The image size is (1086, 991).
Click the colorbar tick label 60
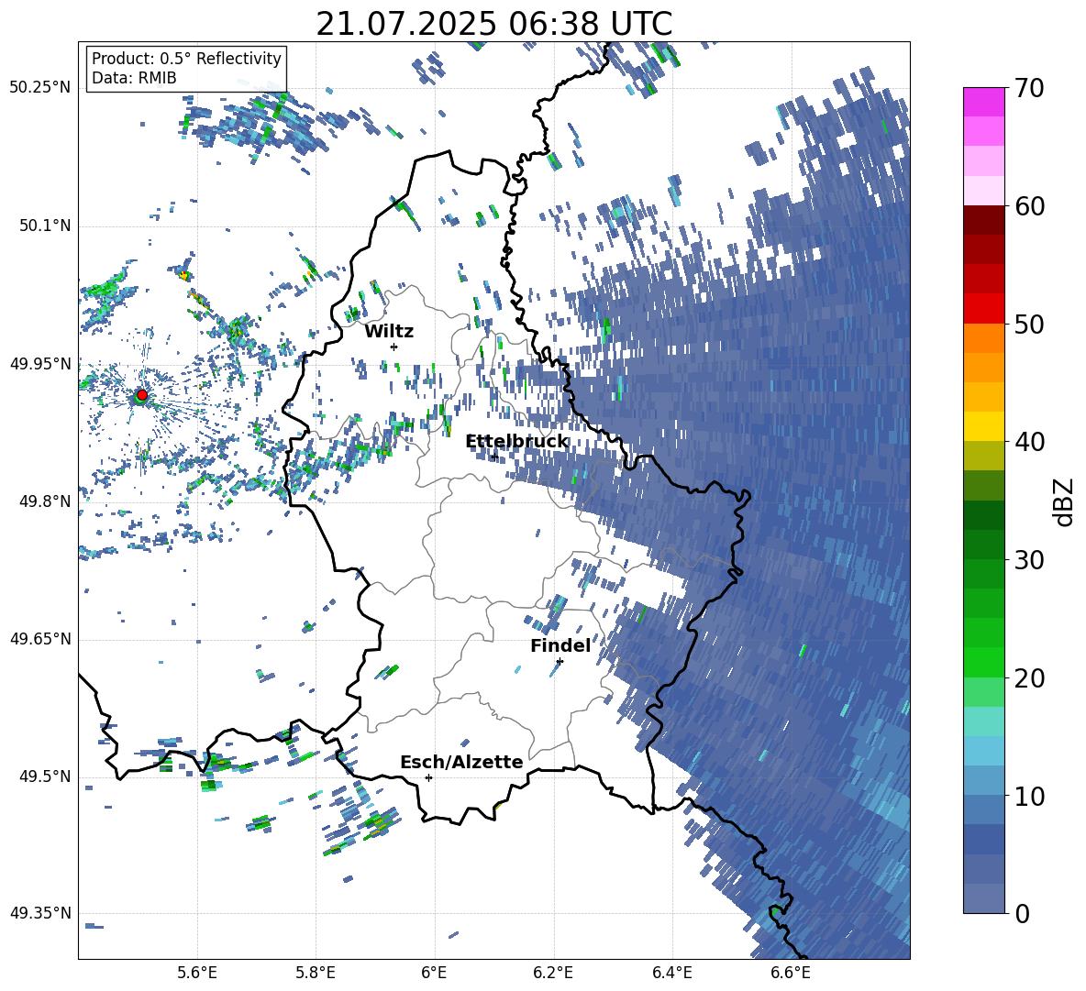[1029, 206]
